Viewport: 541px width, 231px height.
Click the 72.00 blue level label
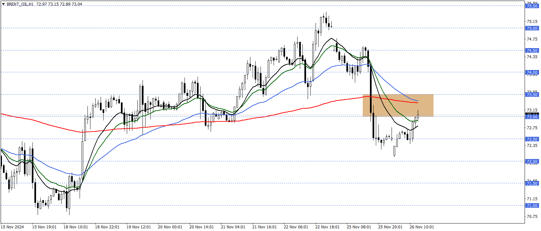point(532,162)
